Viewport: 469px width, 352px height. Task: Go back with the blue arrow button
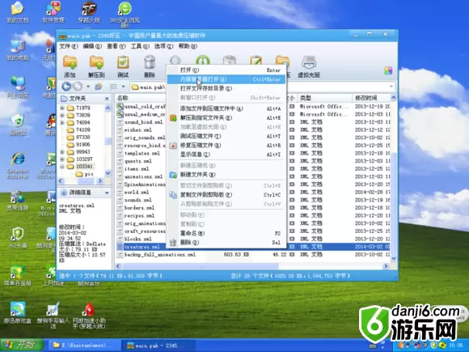coord(66,87)
